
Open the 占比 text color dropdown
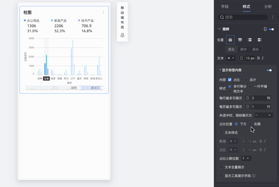tap(233, 150)
